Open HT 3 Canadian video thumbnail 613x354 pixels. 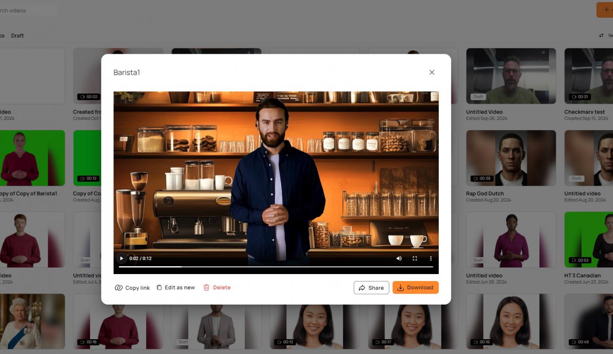tap(588, 239)
